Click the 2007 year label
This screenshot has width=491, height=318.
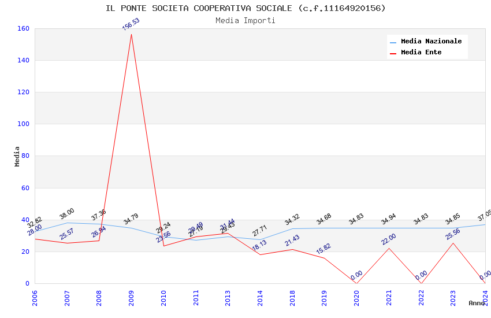(x=67, y=298)
